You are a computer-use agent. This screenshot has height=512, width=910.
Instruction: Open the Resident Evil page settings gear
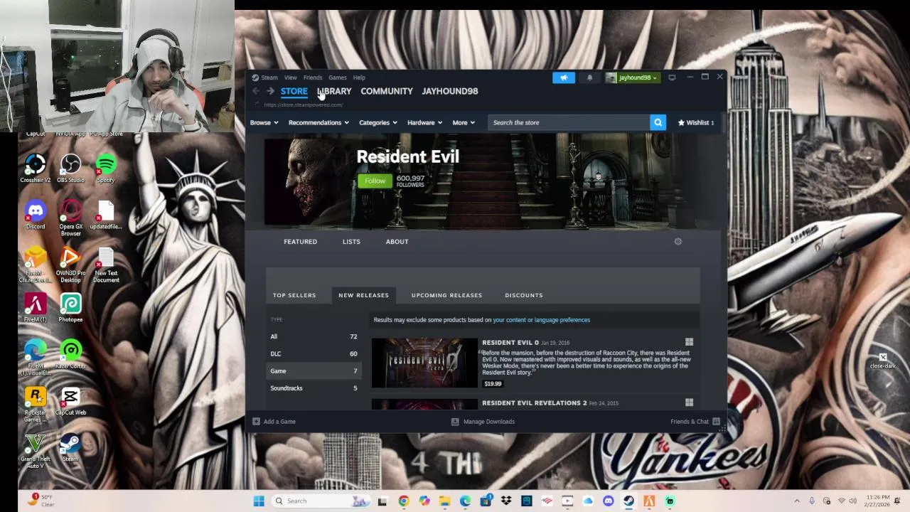[x=678, y=242]
